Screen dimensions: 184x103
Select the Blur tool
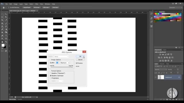2,32
